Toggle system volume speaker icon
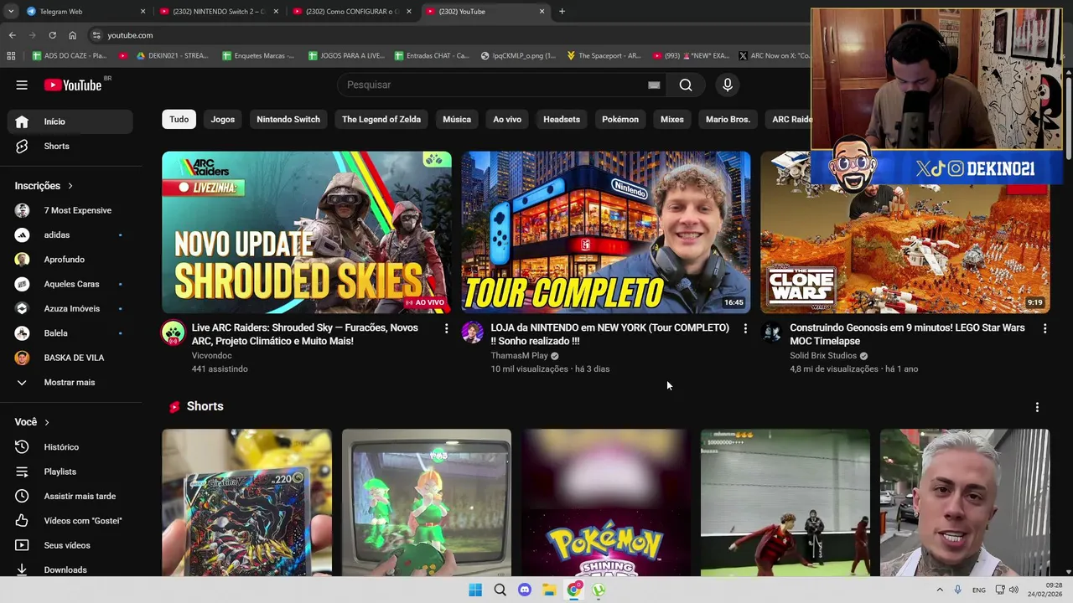The image size is (1073, 603). click(1013, 590)
